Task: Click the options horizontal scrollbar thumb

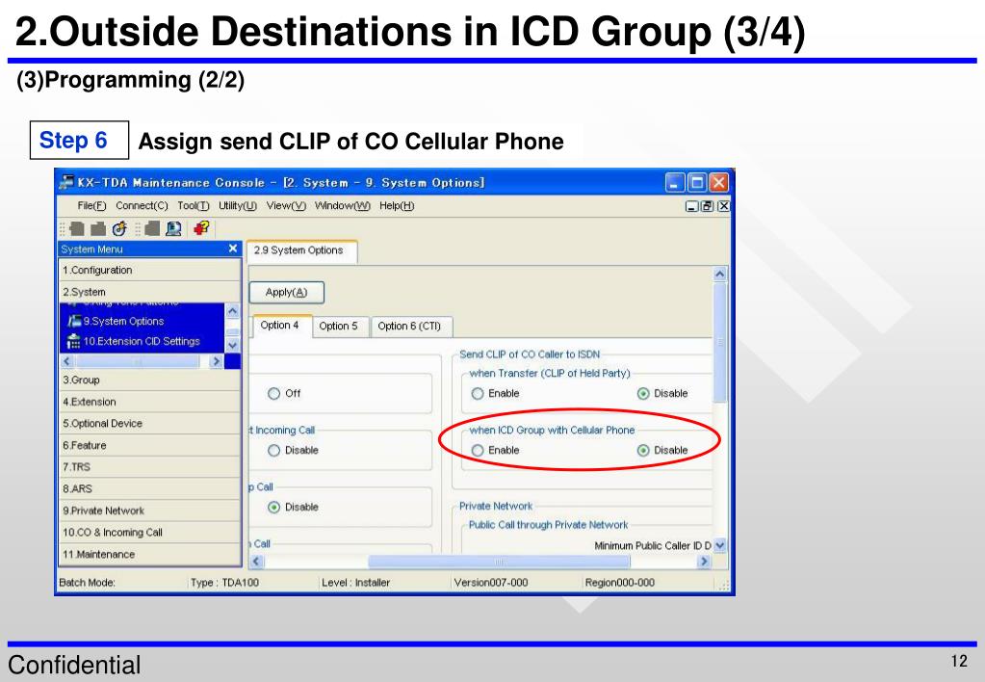Action: 499,562
